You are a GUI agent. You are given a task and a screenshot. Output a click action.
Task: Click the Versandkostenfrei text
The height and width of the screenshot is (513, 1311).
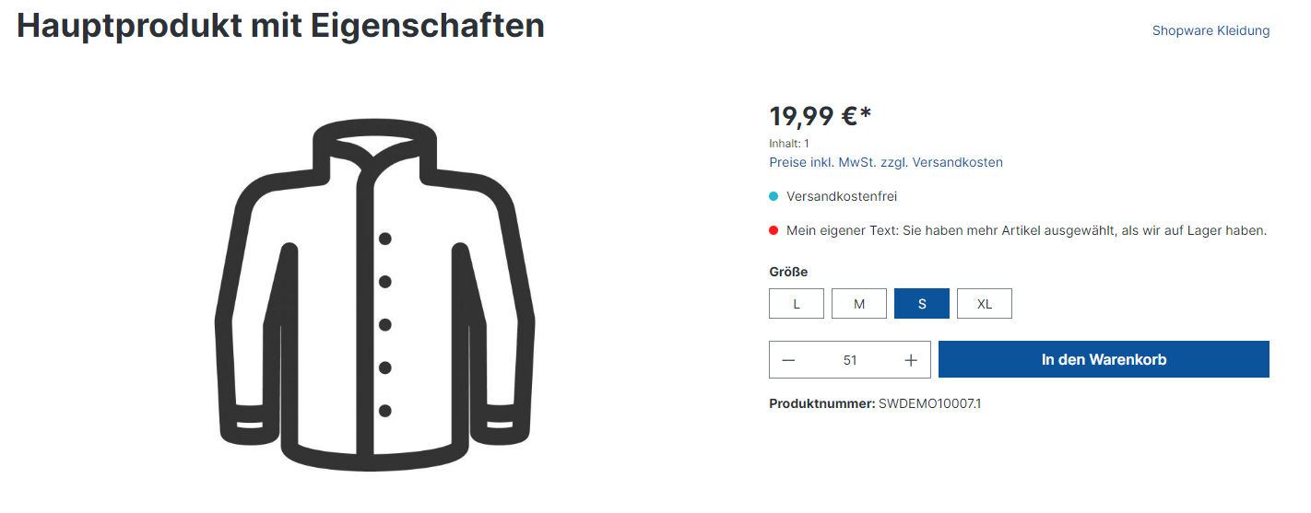842,196
